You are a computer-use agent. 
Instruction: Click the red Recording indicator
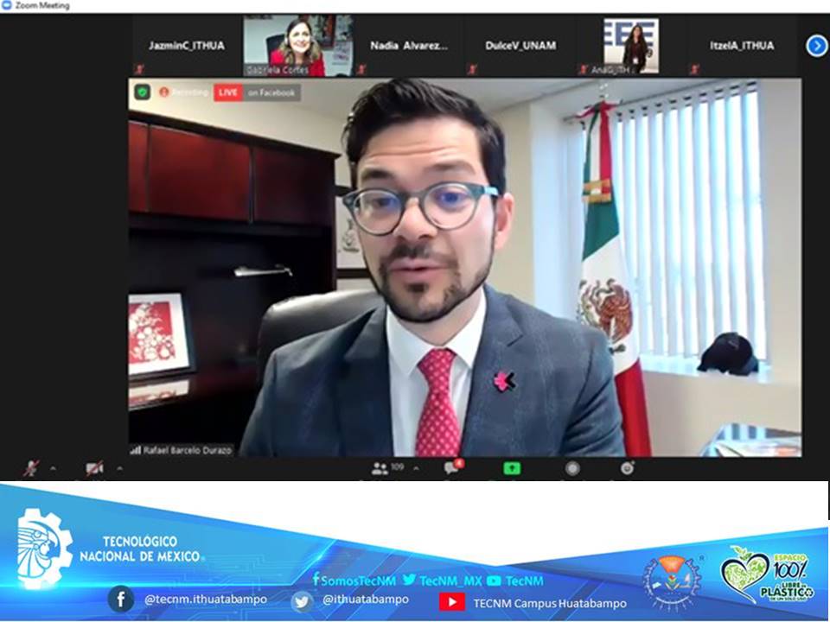183,92
